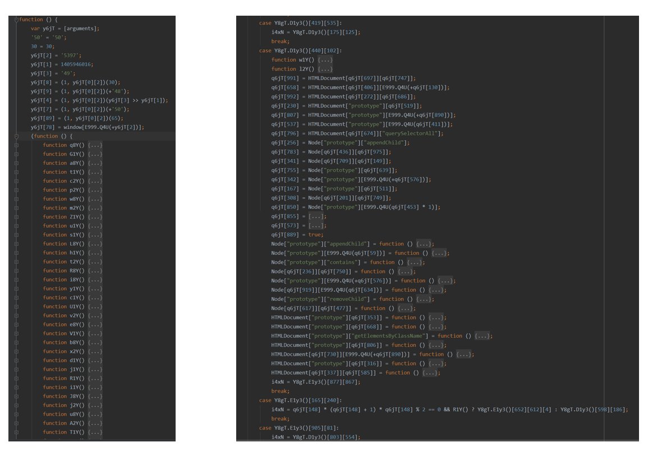This screenshot has height=456, width=671.
Task: Open folded {...} body of function m2Y
Action: (x=95, y=208)
